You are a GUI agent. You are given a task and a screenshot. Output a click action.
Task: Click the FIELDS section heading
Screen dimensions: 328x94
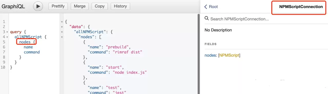click(211, 44)
